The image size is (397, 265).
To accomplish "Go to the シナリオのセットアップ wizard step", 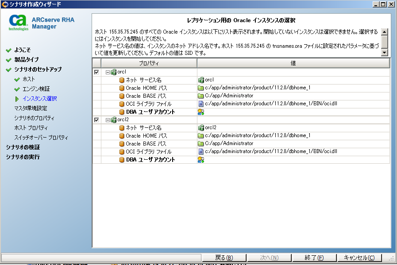I will 38,69.
